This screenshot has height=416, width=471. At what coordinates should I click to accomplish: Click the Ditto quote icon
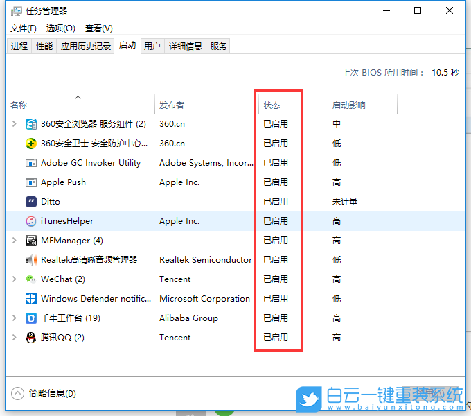[31, 202]
